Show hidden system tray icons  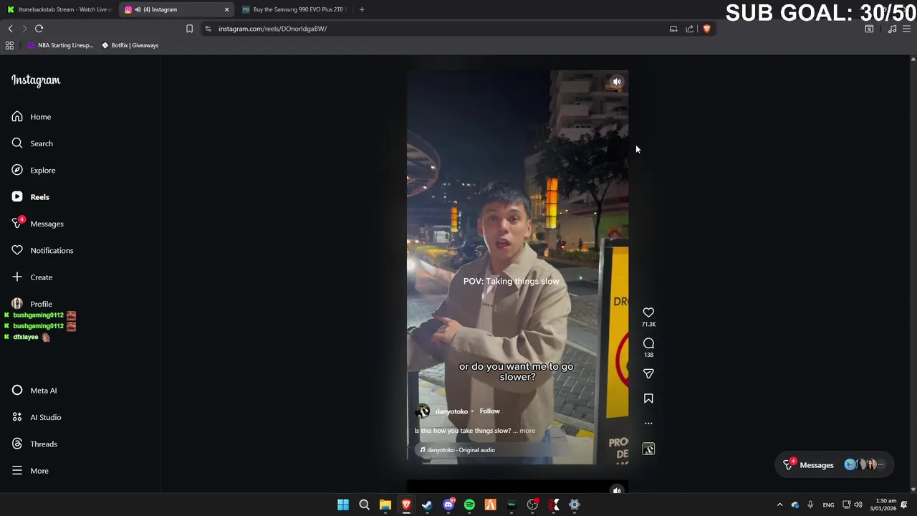pyautogui.click(x=779, y=505)
